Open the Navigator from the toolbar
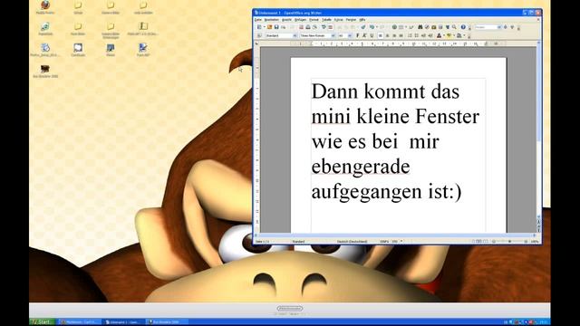Viewport: 580px width, 326px height. click(x=427, y=27)
